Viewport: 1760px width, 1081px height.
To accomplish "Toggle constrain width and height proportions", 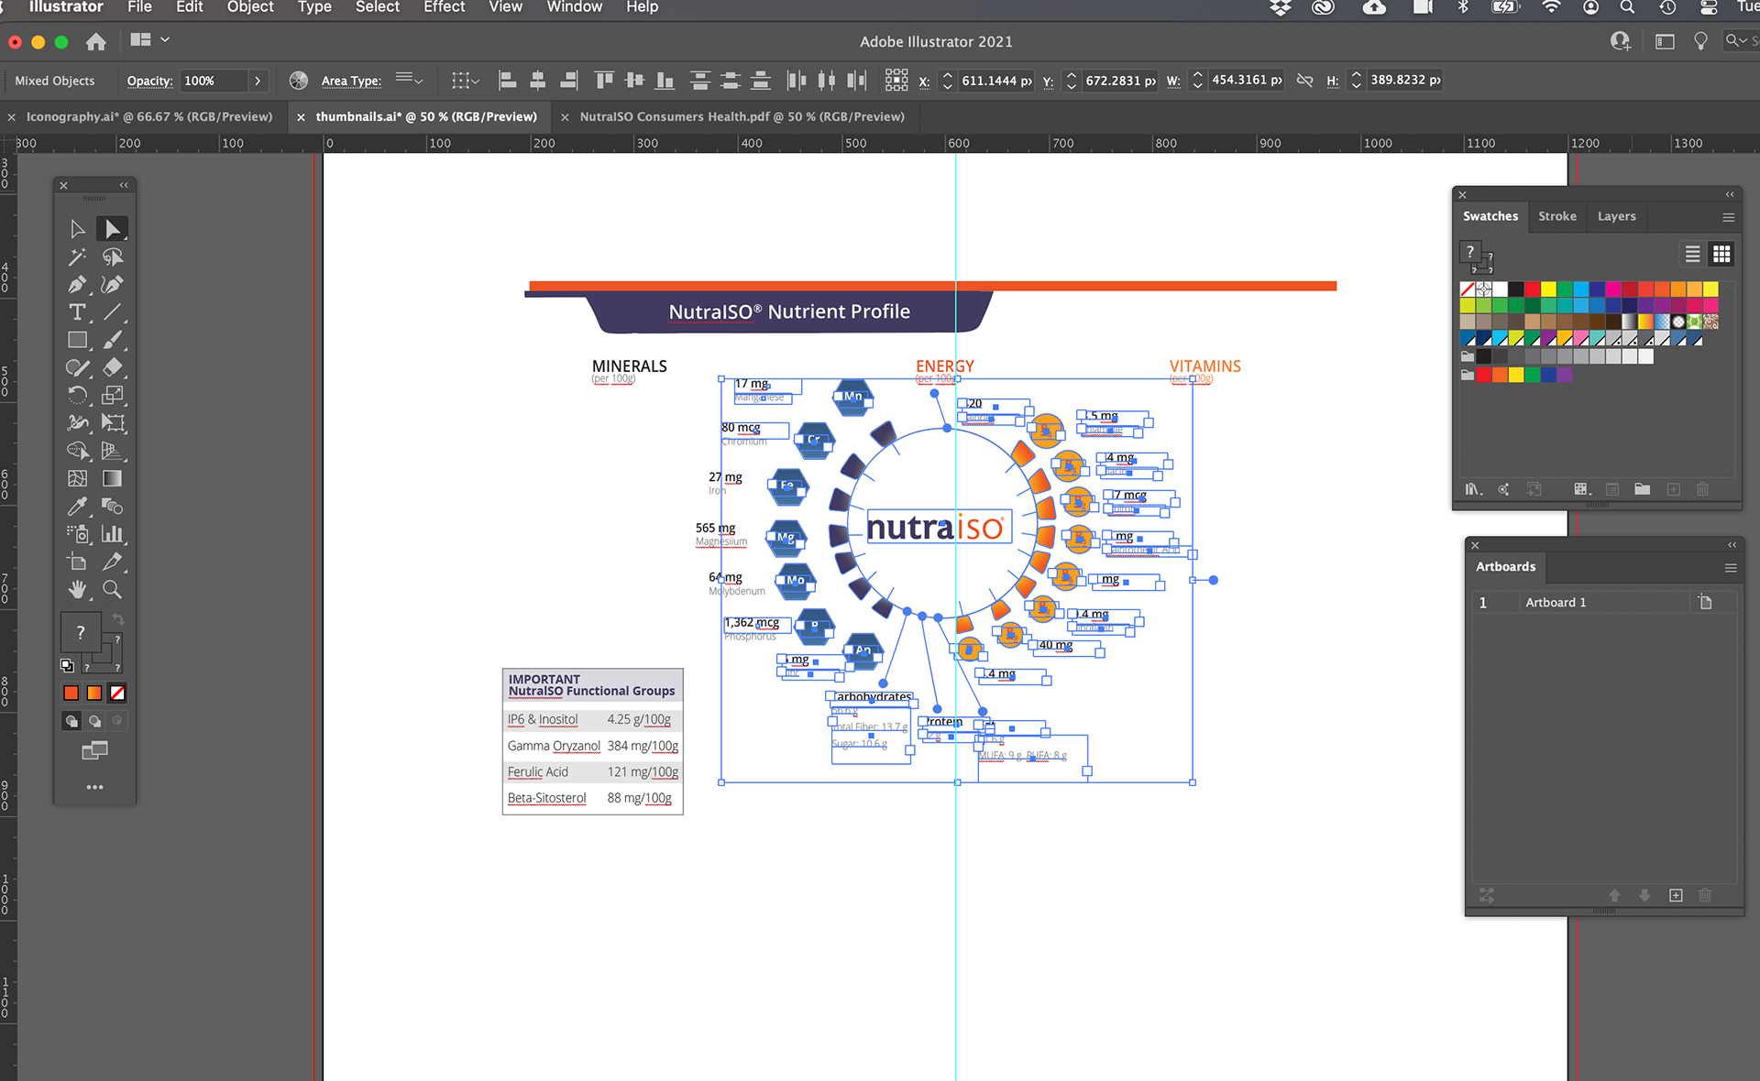I will tap(1304, 81).
